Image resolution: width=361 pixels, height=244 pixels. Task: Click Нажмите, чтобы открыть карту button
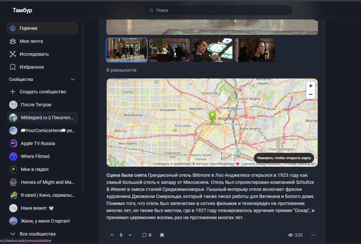point(284,158)
